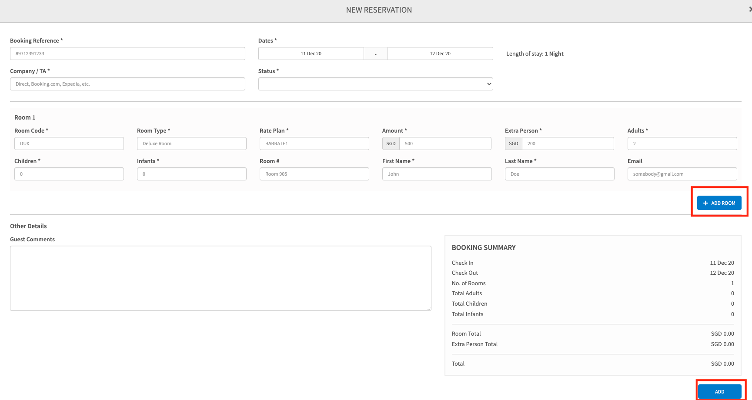
Task: Close the New Reservation dialog
Action: 749,9
